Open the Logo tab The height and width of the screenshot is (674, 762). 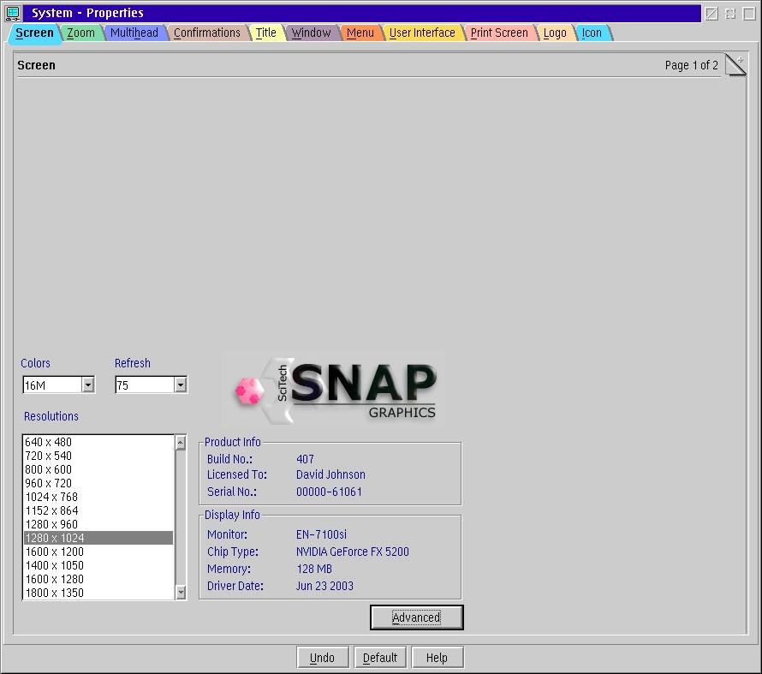click(x=555, y=33)
